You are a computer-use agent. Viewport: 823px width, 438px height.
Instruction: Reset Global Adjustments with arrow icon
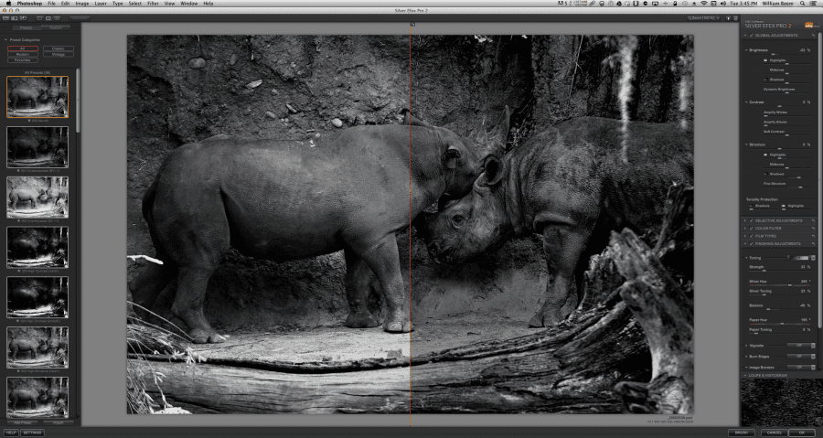point(814,35)
